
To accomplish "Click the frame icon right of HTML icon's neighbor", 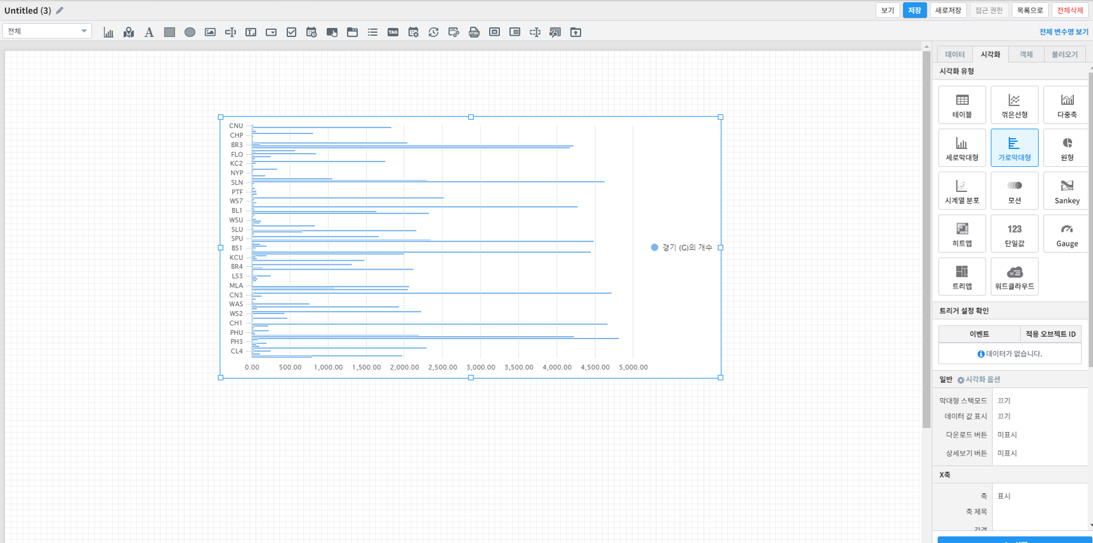I will [x=515, y=32].
